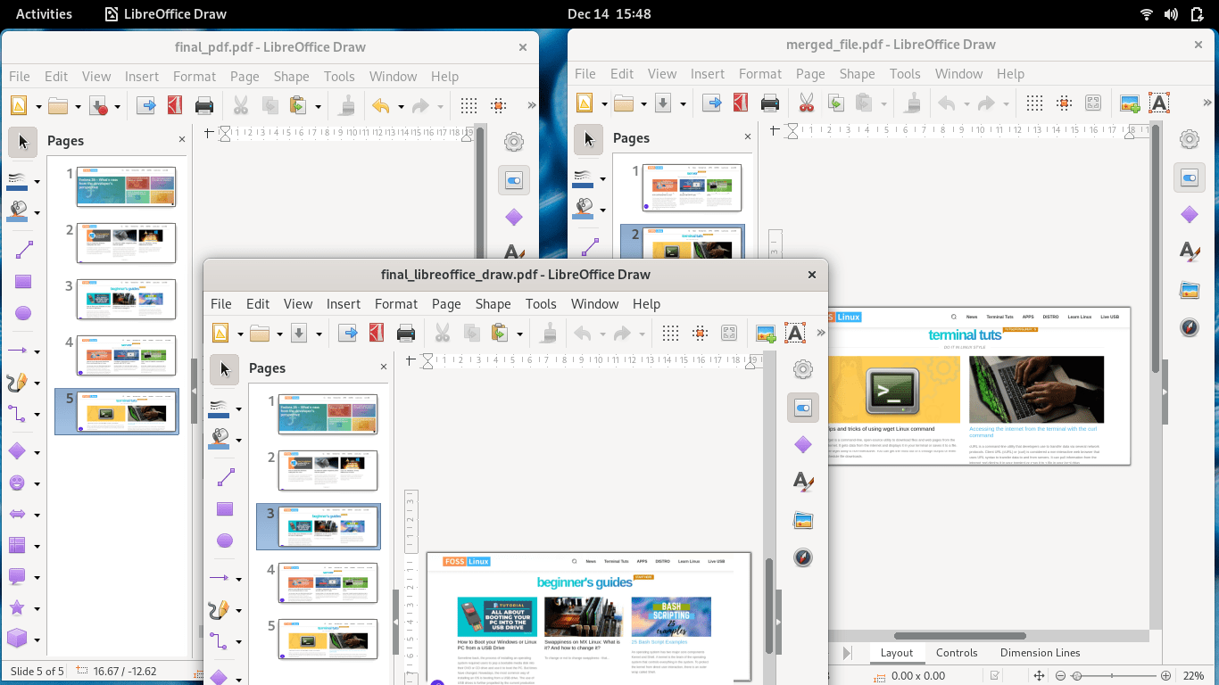1219x685 pixels.
Task: Click Cut scissors icon in merged_file.pdf toolbar
Action: 807,103
